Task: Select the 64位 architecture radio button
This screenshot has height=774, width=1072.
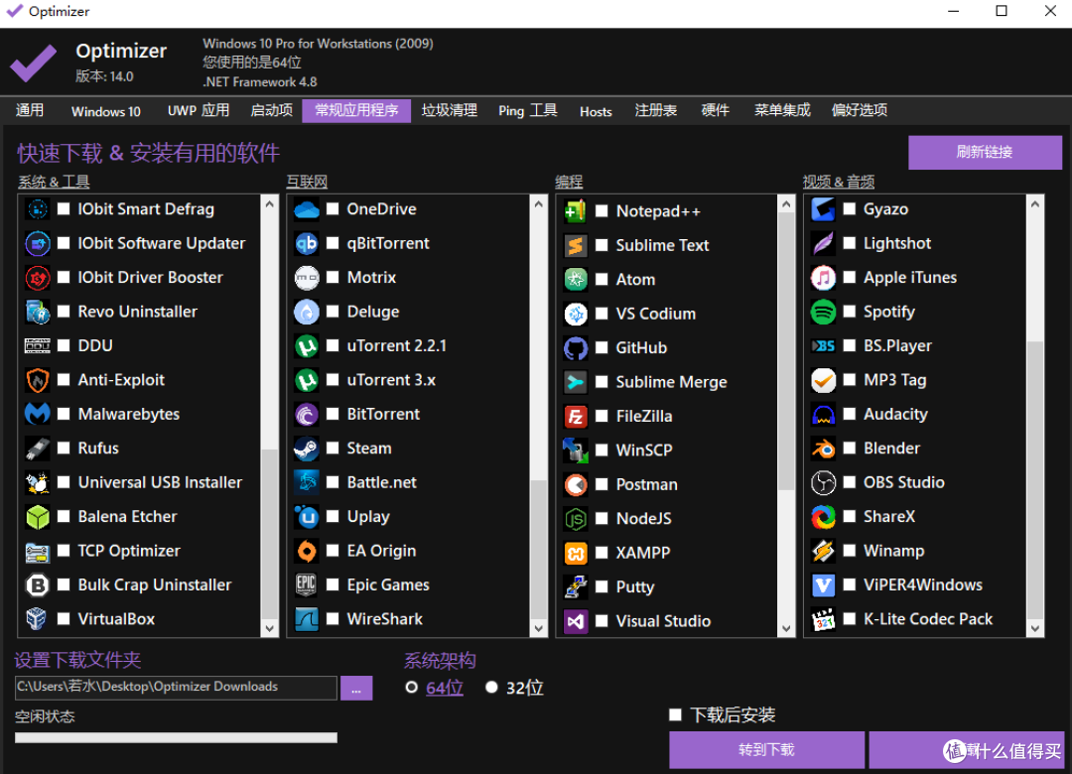Action: (x=412, y=687)
